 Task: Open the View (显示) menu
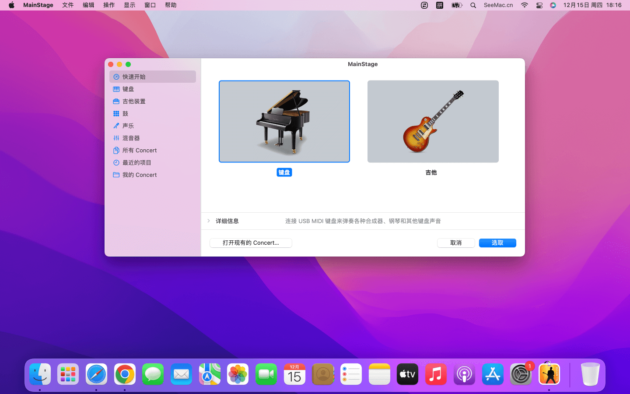(x=129, y=5)
